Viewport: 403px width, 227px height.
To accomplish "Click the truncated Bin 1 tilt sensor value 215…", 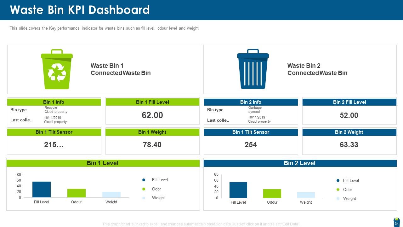I will tap(54, 145).
